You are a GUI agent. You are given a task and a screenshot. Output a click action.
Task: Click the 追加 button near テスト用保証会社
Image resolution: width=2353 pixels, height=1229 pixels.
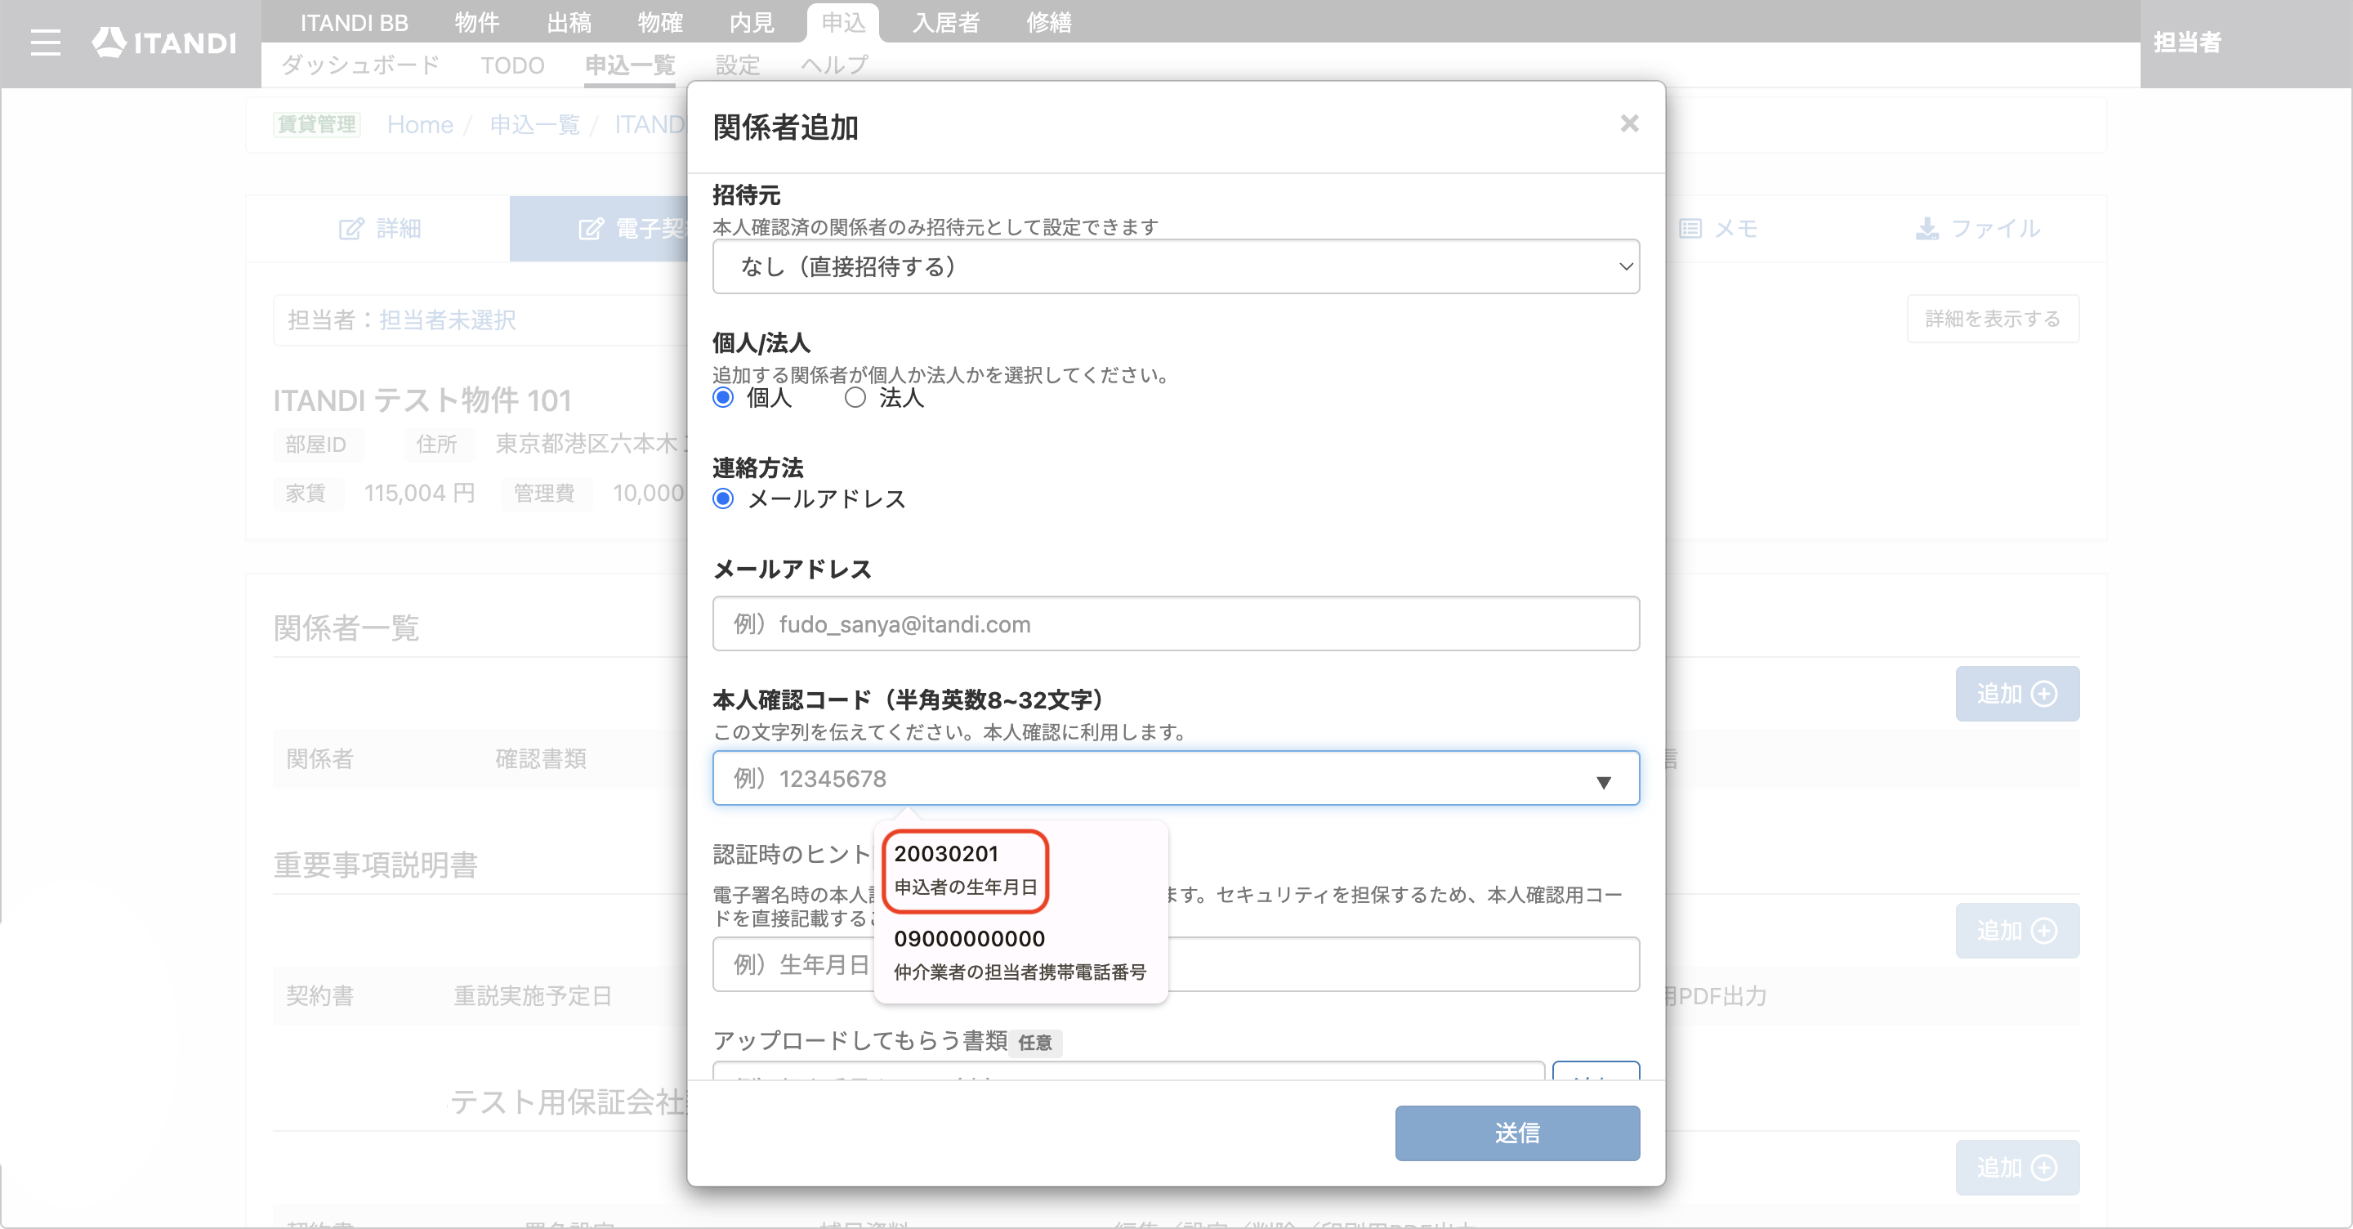pos(2017,1167)
